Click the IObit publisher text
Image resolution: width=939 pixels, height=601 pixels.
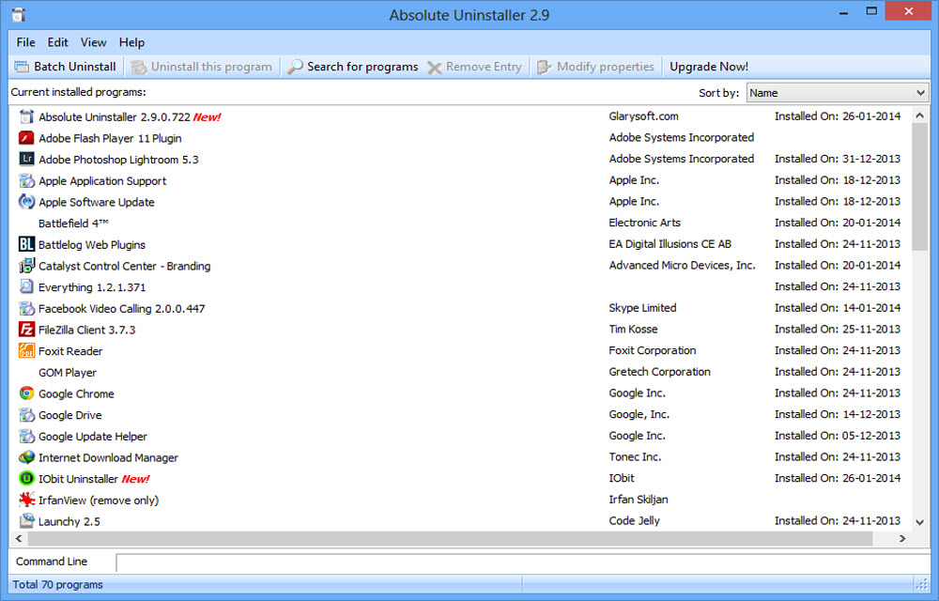coord(622,478)
